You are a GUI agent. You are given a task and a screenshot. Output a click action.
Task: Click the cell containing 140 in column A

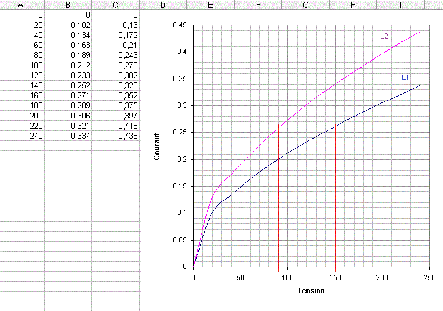22,85
